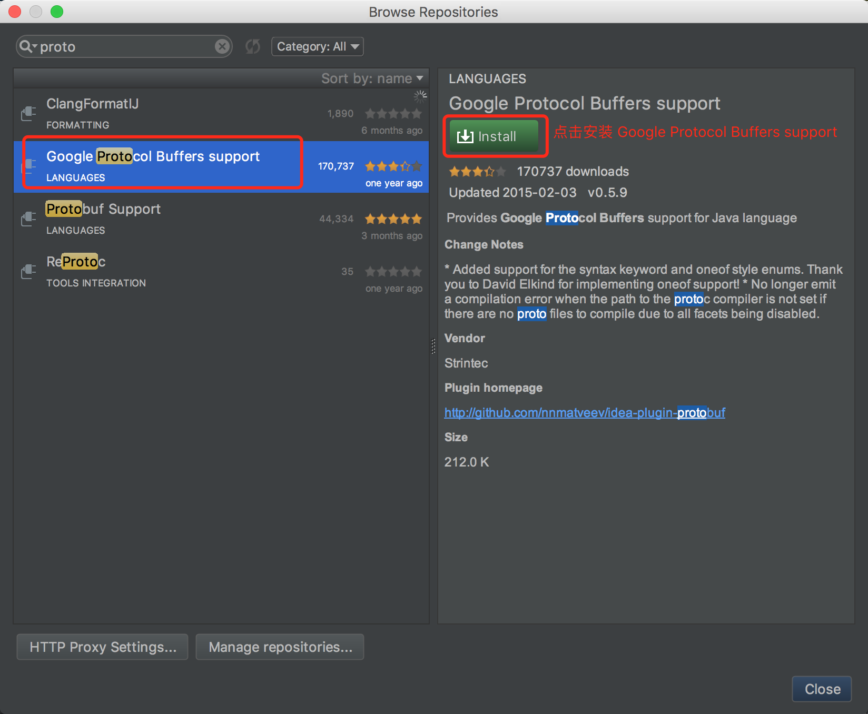Click the Google Protocol Buffers plugin icon
868x714 pixels.
28,166
